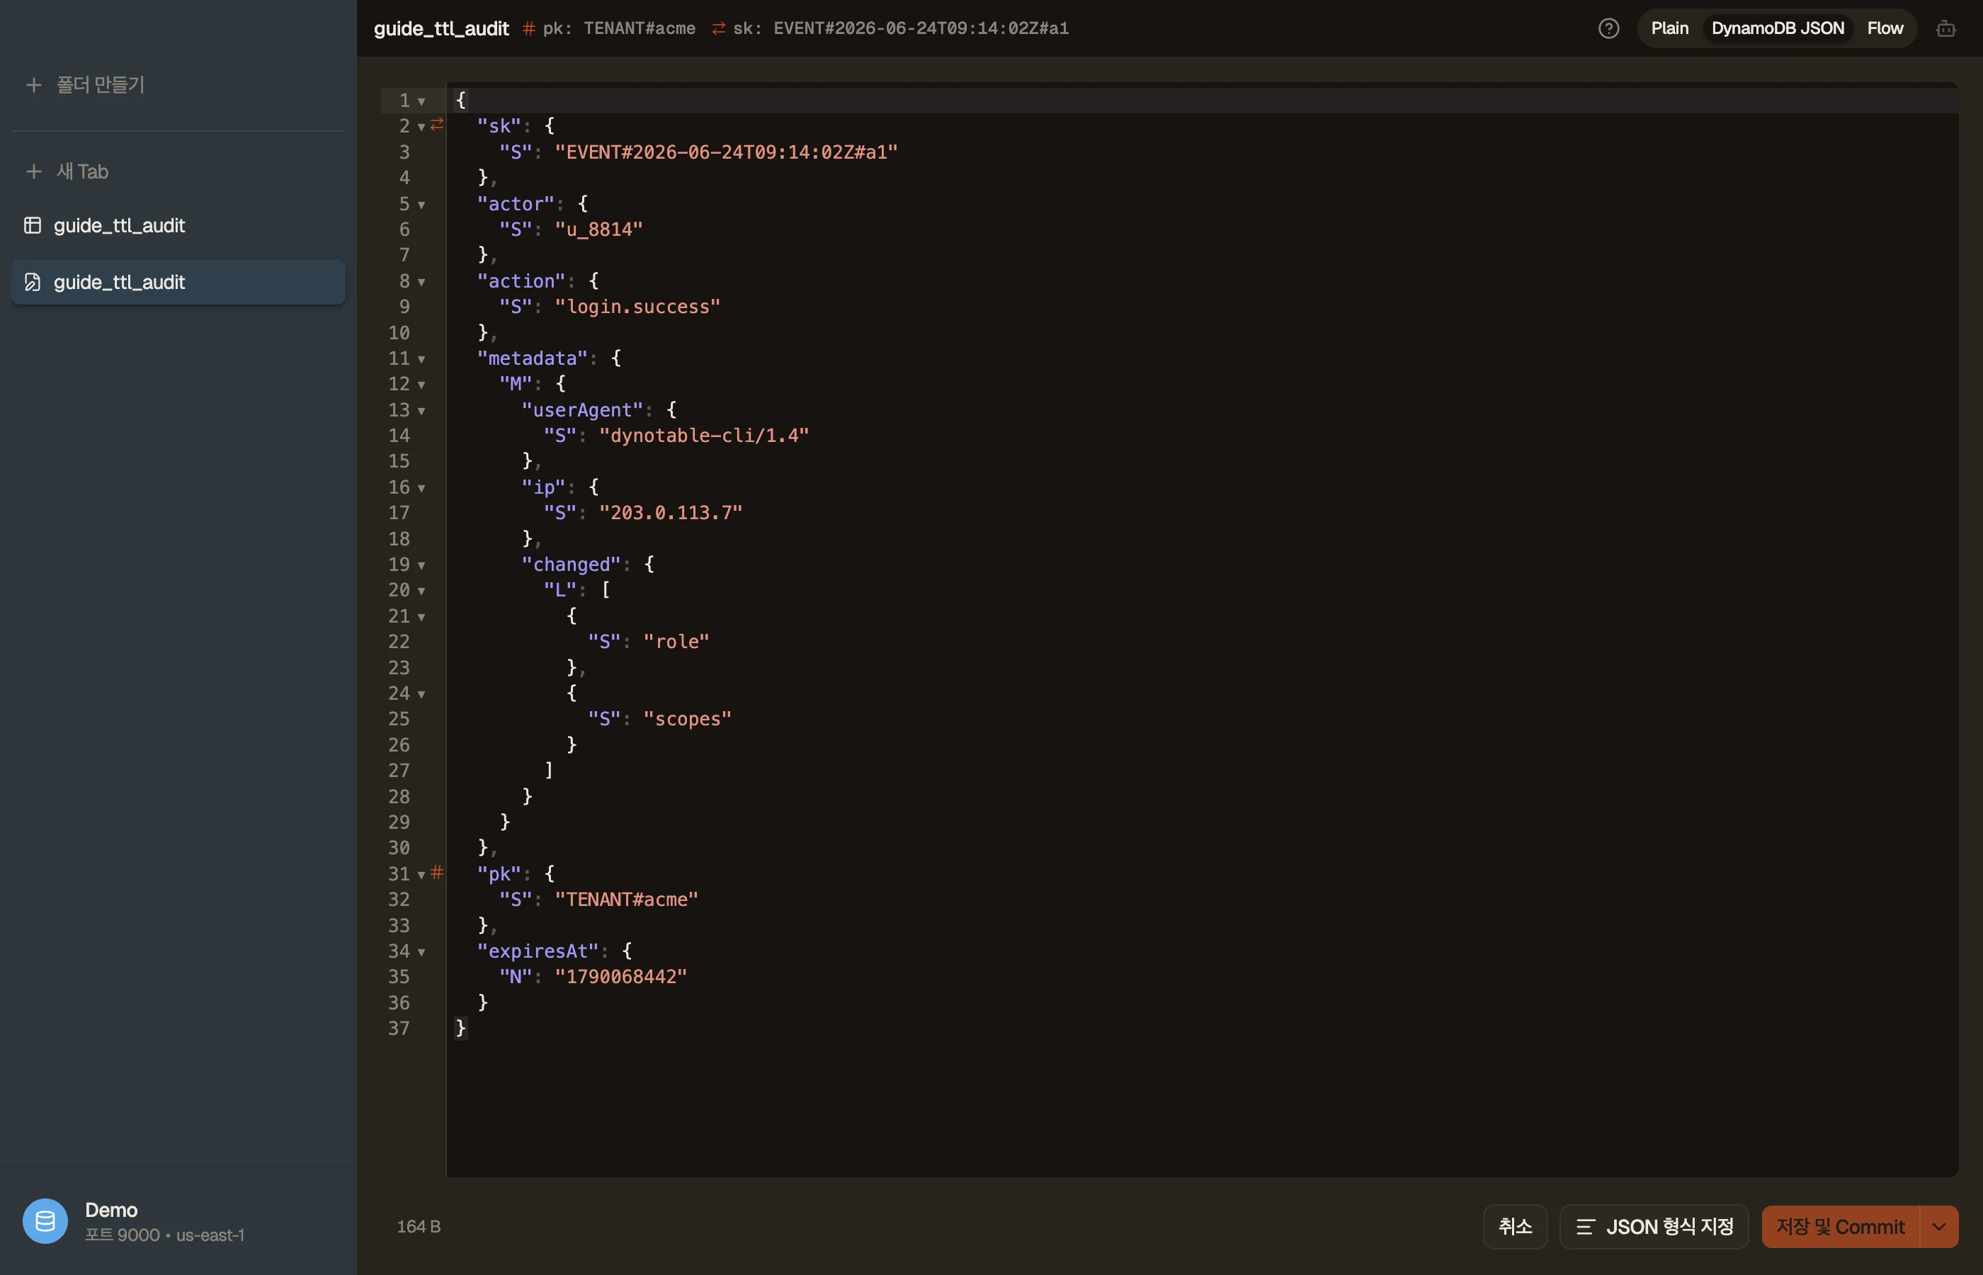The height and width of the screenshot is (1275, 1983).
Task: Collapse the "M" map at line 12
Action: pyautogui.click(x=421, y=384)
